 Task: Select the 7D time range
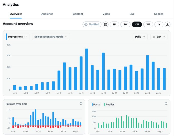(x=114, y=25)
